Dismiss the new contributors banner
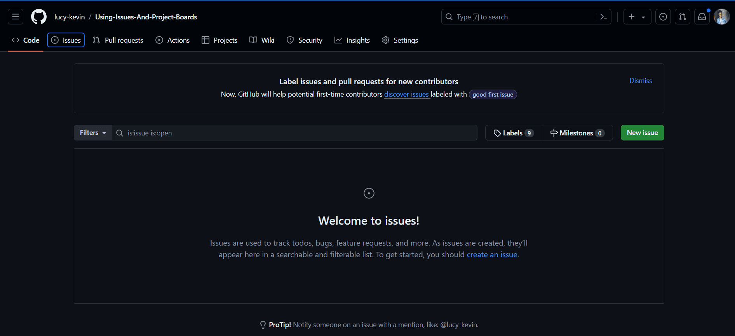Image resolution: width=735 pixels, height=336 pixels. [641, 81]
